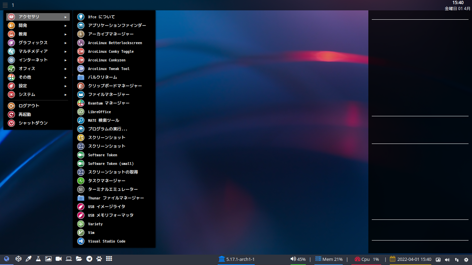Click the eyedropper icon in the bottom panel

coord(29,259)
